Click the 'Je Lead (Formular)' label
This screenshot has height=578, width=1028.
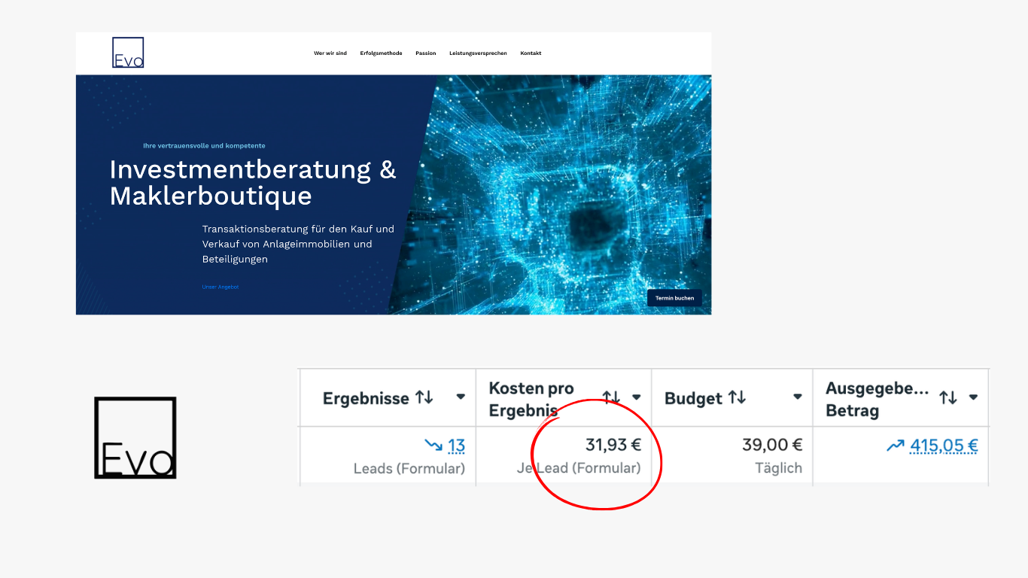pos(579,468)
